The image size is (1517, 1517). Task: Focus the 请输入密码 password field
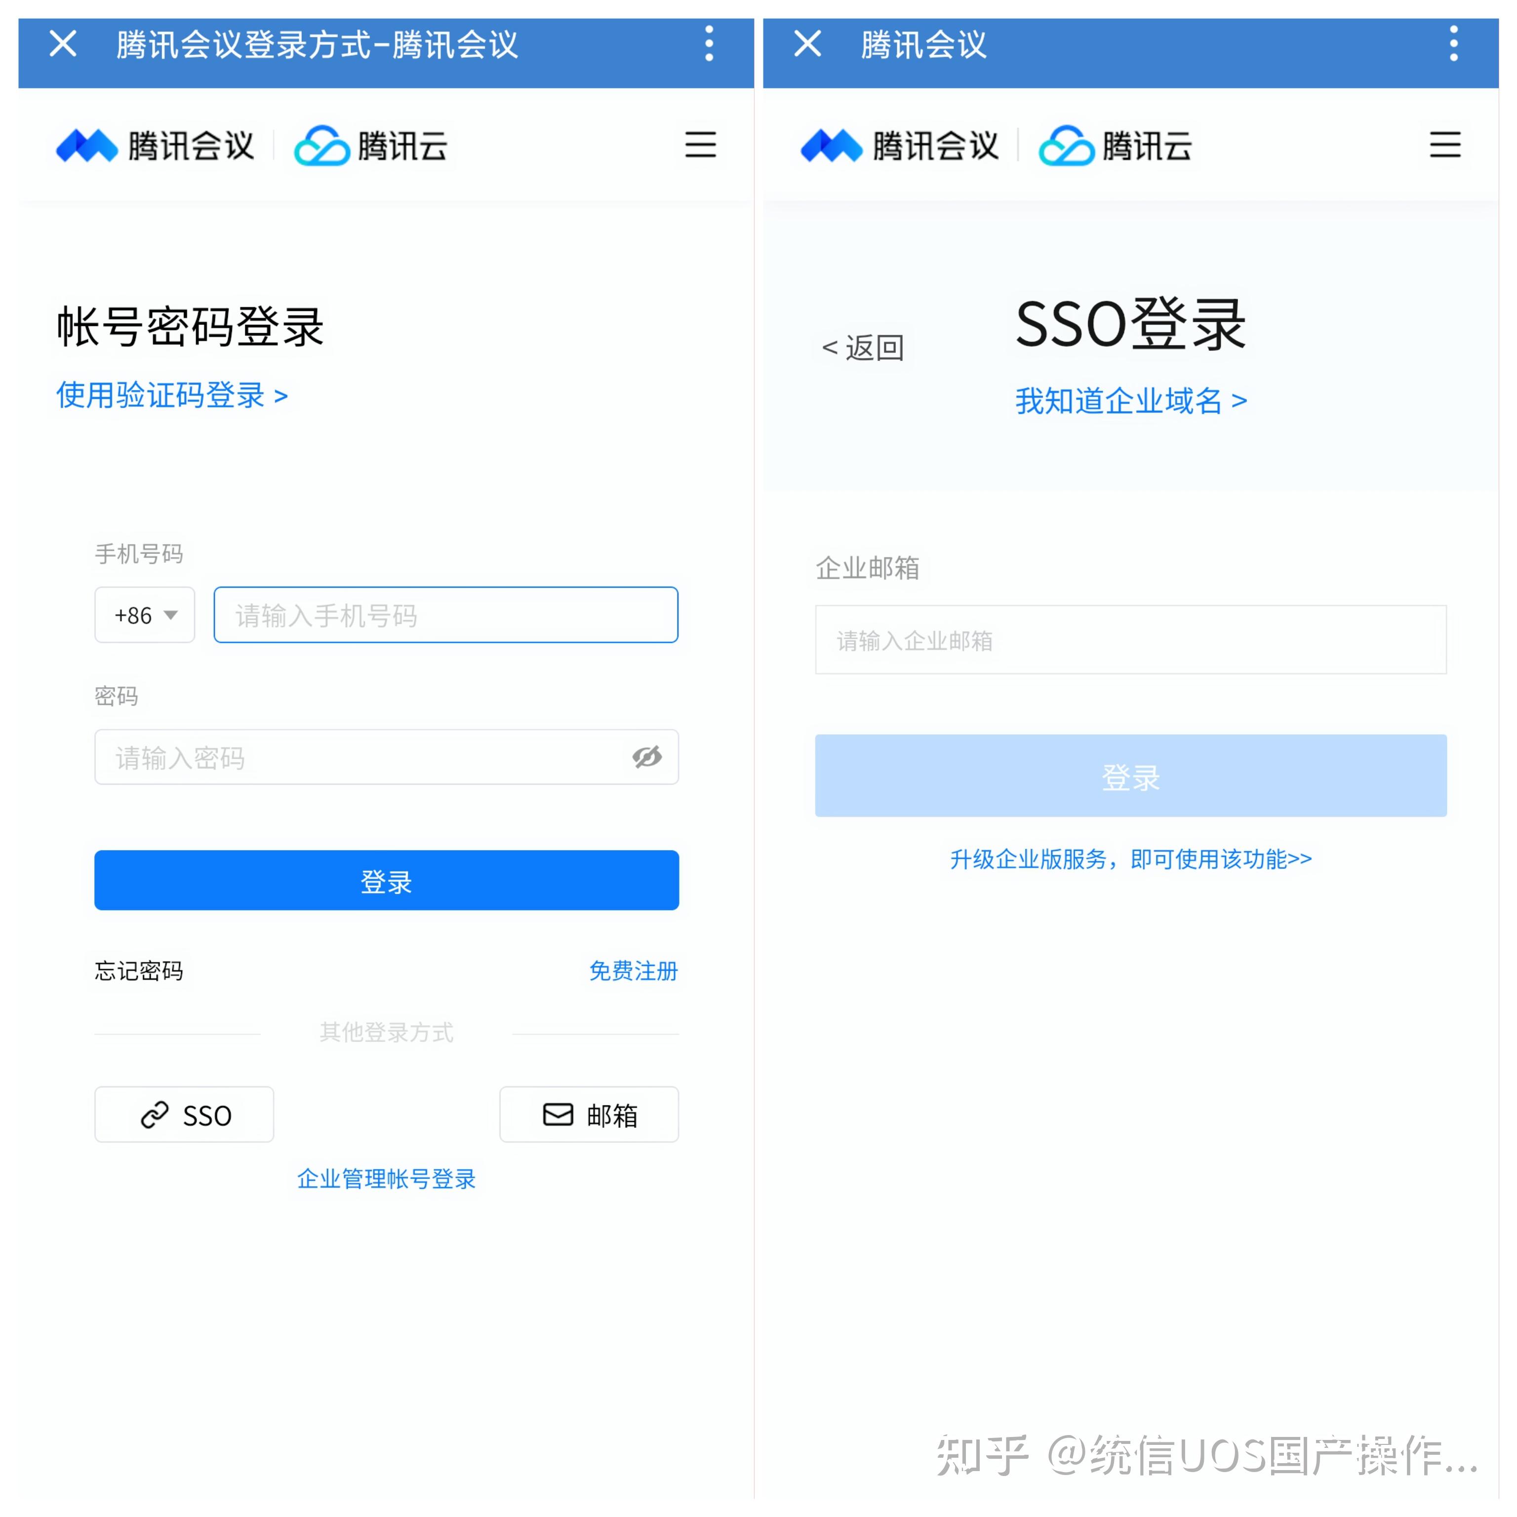[386, 757]
